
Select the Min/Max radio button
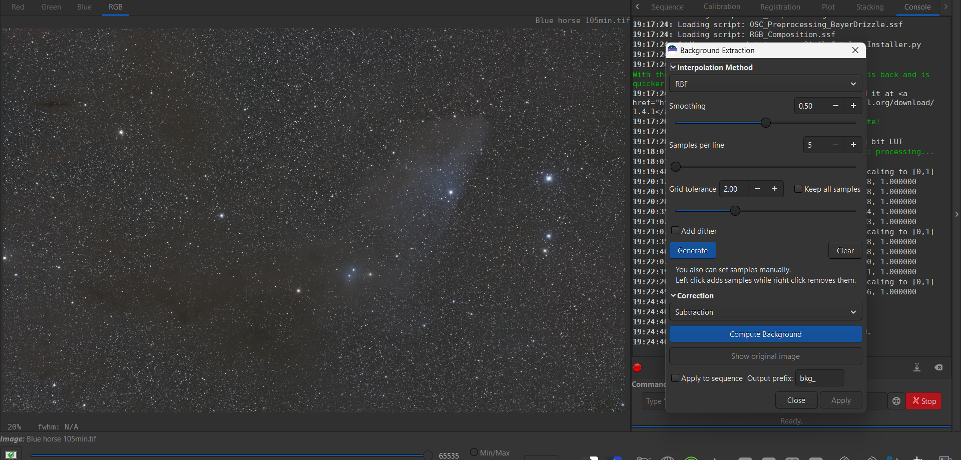[x=474, y=452]
